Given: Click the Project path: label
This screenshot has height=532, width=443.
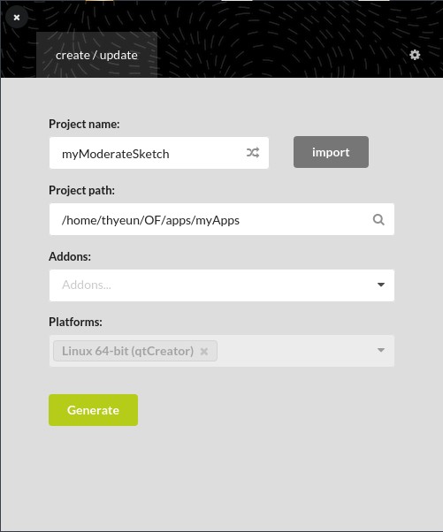Looking at the screenshot, I should point(82,190).
